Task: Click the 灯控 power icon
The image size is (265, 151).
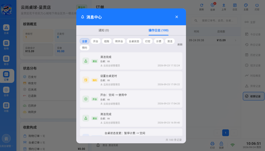Action: [x=257, y=7]
